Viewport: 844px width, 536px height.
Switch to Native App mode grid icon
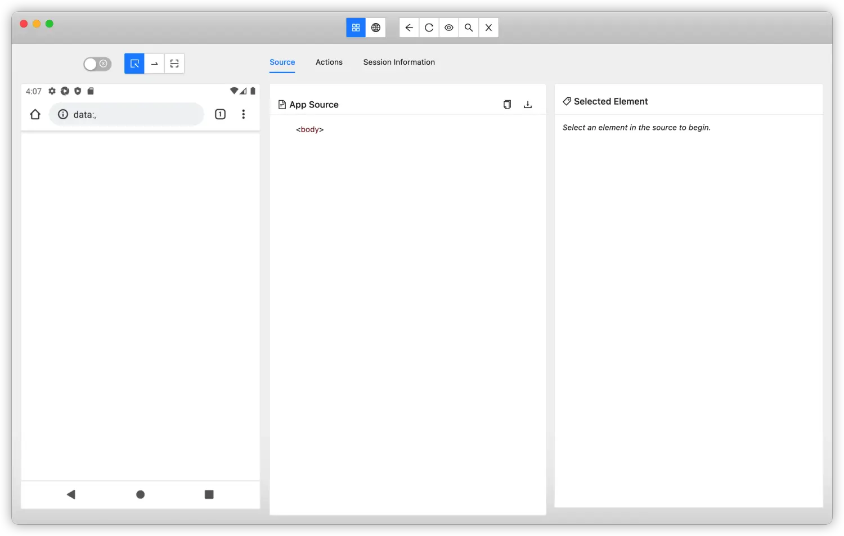click(356, 28)
